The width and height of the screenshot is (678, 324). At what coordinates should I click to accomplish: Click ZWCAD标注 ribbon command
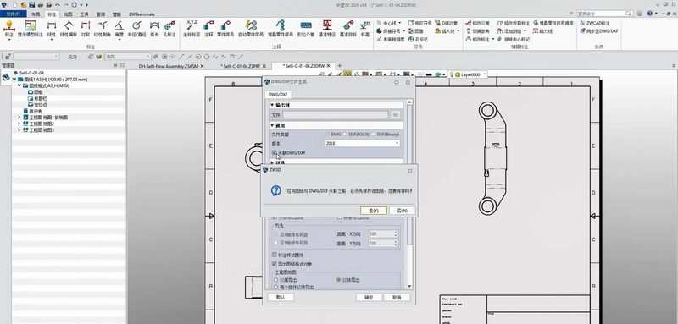pyautogui.click(x=595, y=23)
